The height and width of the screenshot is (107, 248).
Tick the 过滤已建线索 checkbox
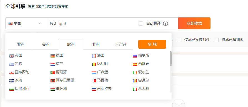[216, 40]
